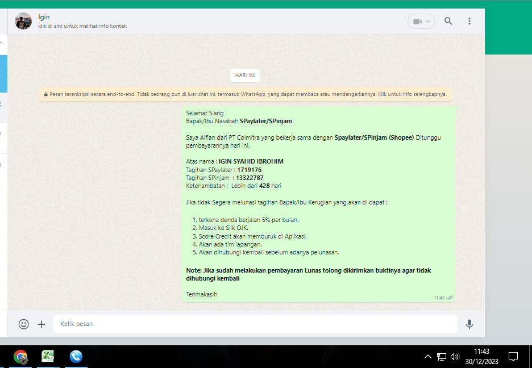Open the emoji picker
Image resolution: width=532 pixels, height=368 pixels.
(23, 324)
